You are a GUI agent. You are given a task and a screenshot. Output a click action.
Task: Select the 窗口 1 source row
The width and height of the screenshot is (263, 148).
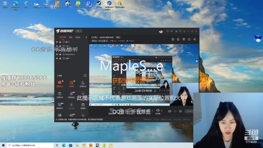(x=72, y=42)
